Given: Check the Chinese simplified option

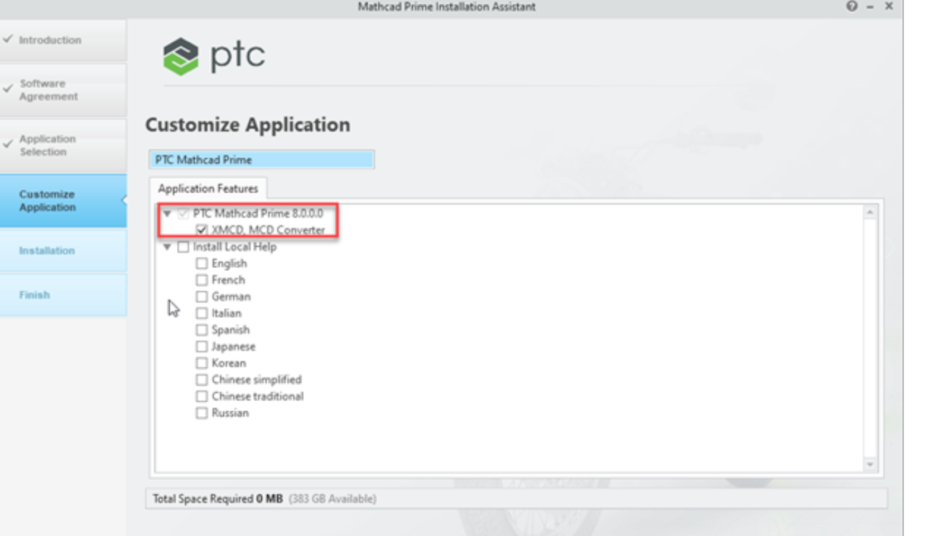Looking at the screenshot, I should pyautogui.click(x=202, y=379).
